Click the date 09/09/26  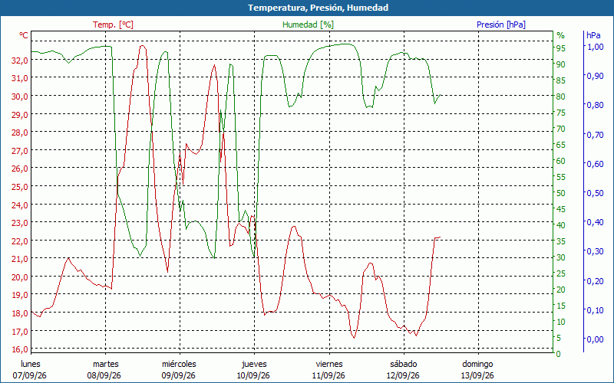[x=179, y=375]
